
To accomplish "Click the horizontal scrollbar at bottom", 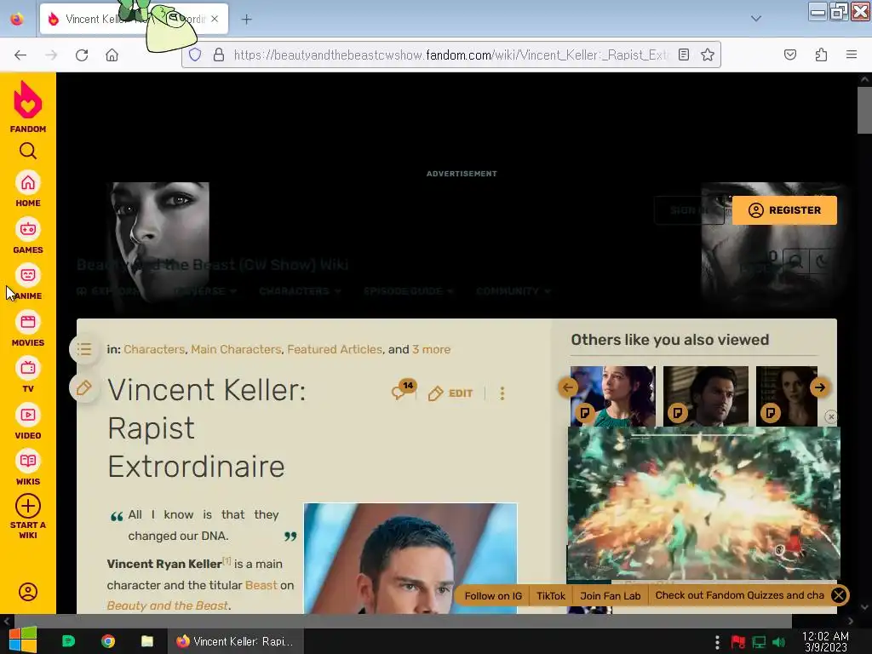I will tap(403, 621).
